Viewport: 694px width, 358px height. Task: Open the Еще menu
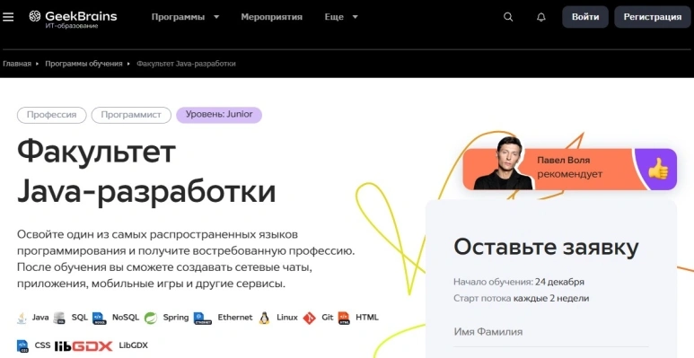[x=334, y=17]
